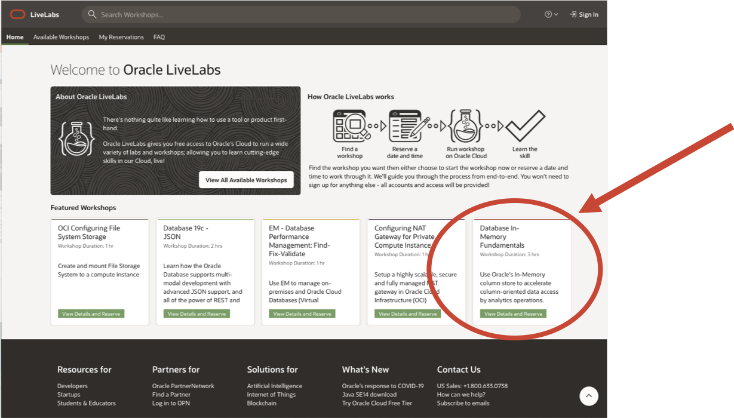Click the How Oracle LiveLabs works heading
The width and height of the screenshot is (734, 418).
click(x=351, y=97)
